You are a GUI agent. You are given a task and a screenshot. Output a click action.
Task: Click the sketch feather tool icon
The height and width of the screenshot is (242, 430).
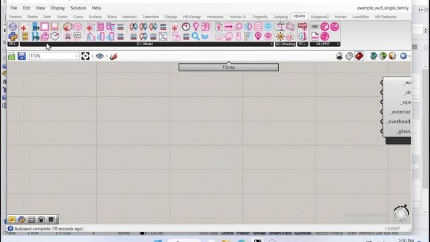pos(114,56)
